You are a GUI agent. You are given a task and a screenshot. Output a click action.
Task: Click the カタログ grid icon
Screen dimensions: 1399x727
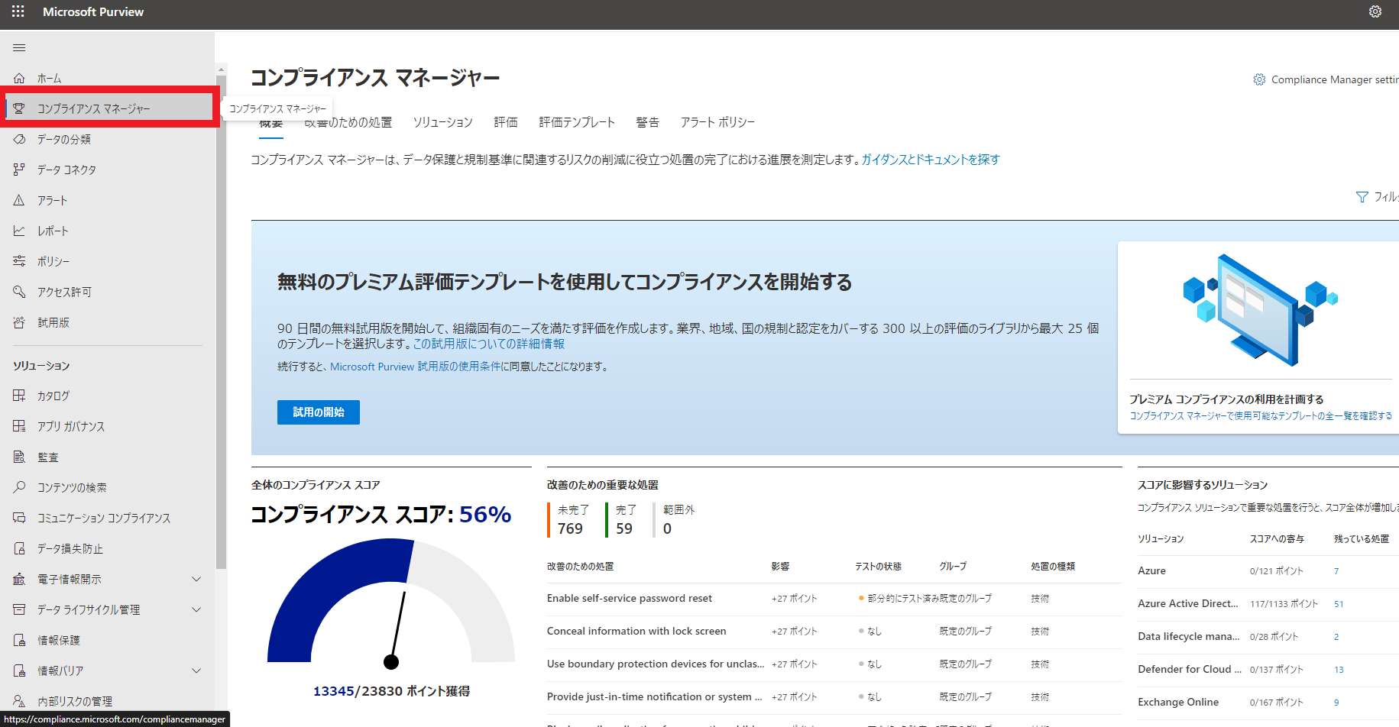pos(19,396)
